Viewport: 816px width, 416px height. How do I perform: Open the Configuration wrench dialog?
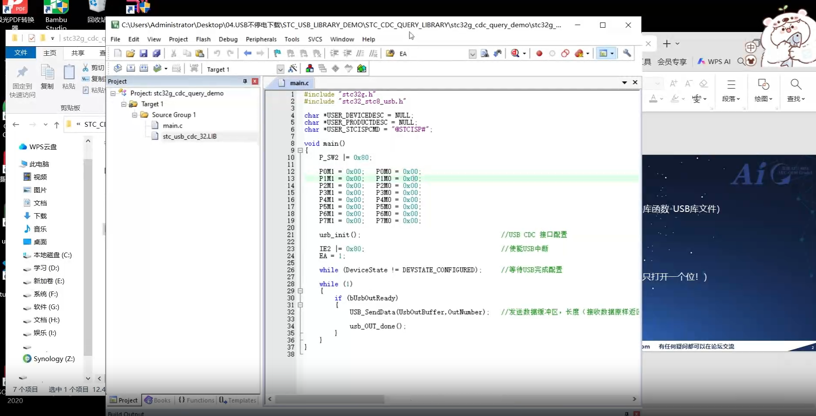pos(627,53)
